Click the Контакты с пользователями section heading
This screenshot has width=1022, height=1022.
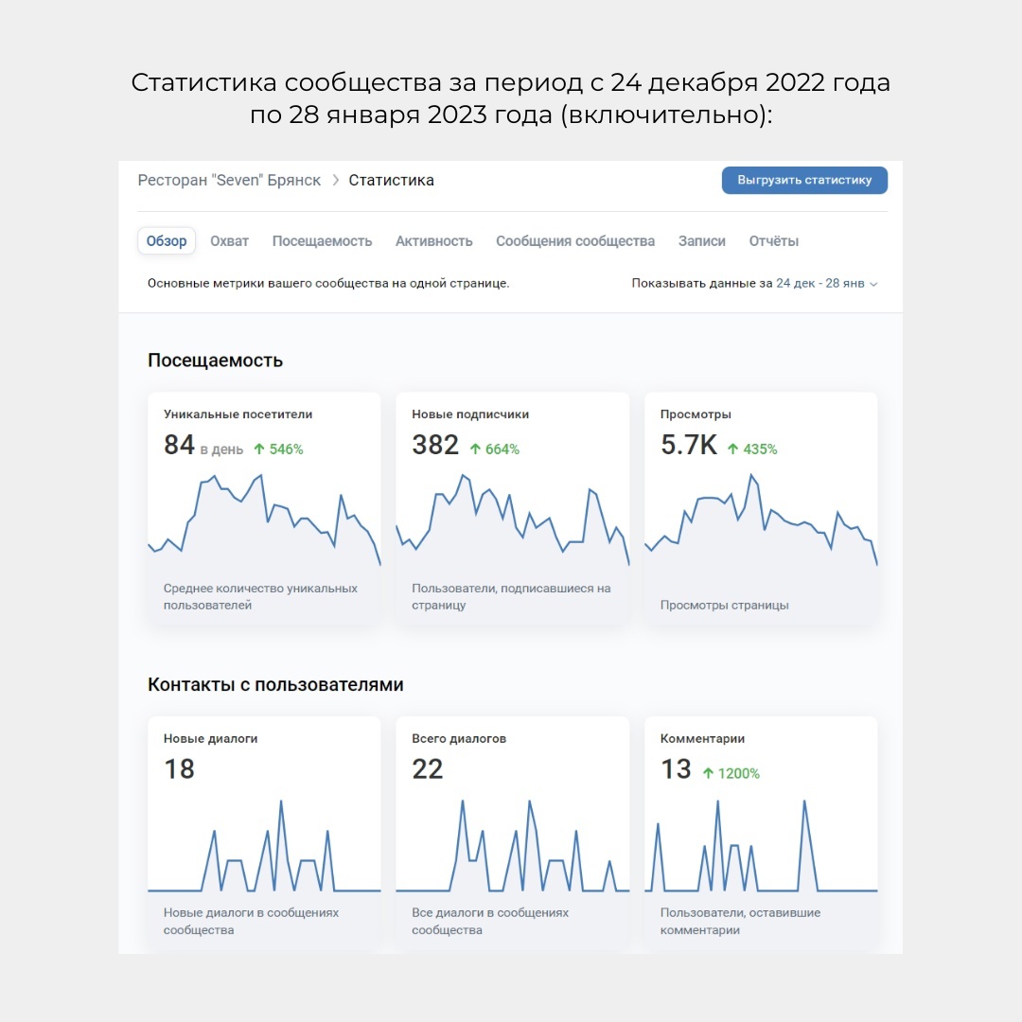275,684
